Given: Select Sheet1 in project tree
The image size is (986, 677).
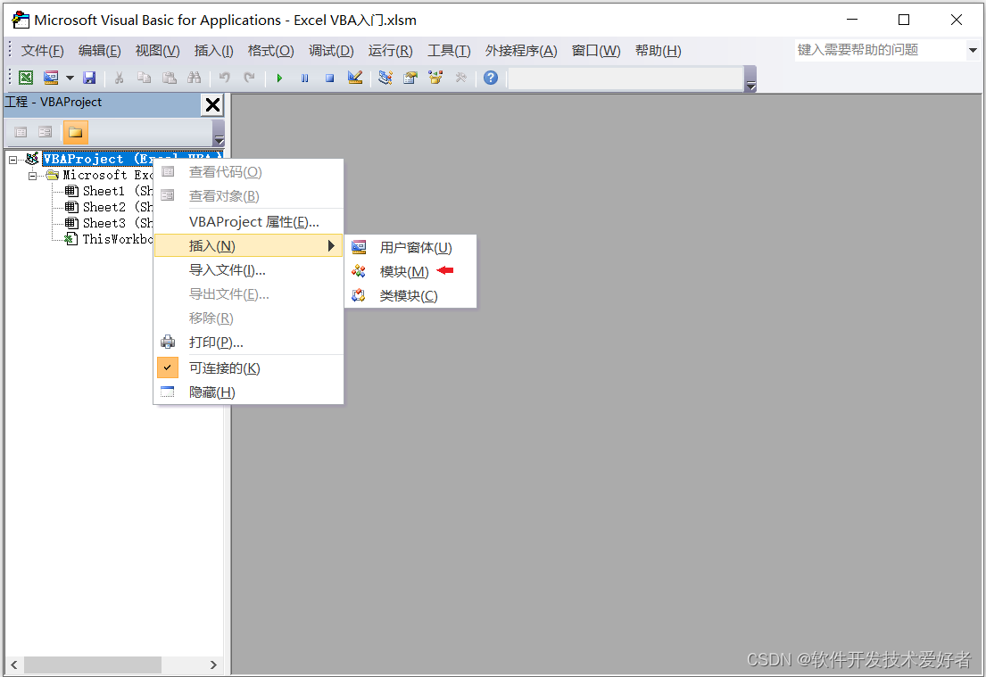Looking at the screenshot, I should point(109,191).
